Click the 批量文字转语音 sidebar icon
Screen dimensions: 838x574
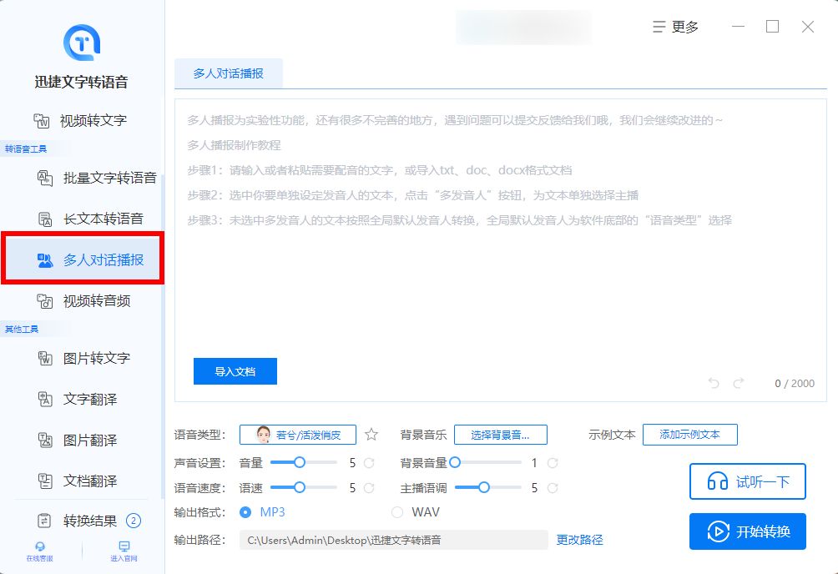click(45, 178)
